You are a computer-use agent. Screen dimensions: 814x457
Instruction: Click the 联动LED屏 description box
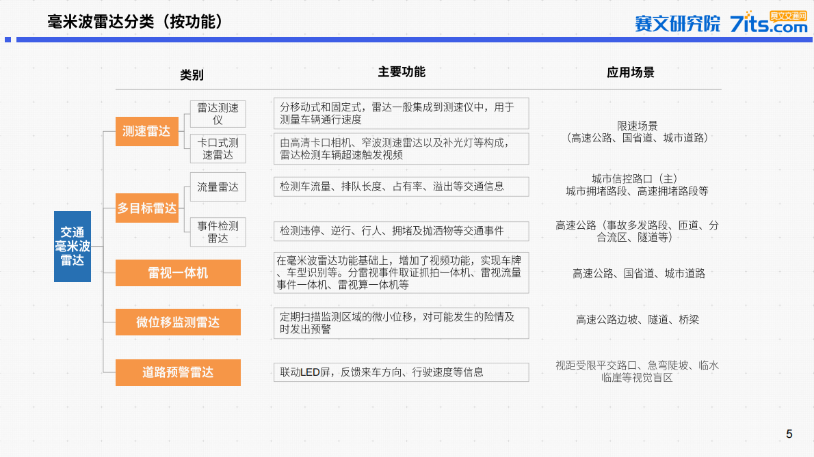pos(400,372)
